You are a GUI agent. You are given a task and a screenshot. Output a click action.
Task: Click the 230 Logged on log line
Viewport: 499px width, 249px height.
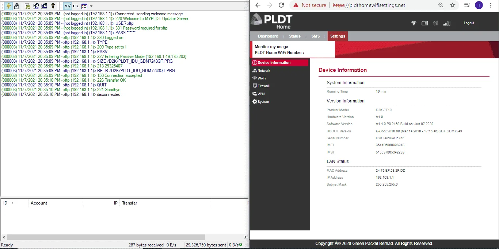[x=62, y=38]
